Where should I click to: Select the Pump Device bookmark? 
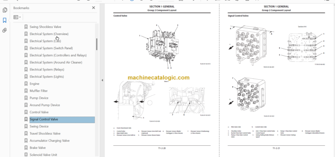[x=39, y=98]
